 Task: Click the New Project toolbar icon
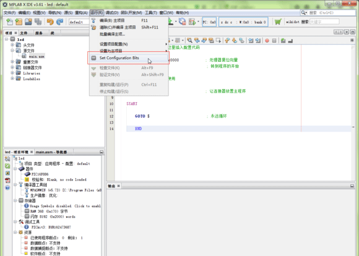[x=19, y=22]
